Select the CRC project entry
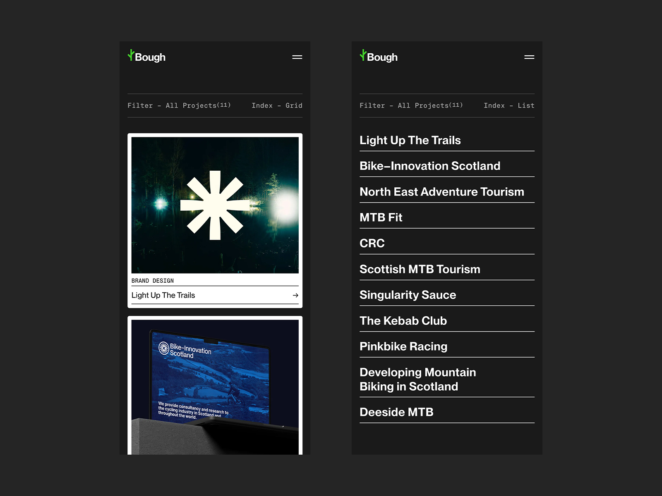The height and width of the screenshot is (496, 662). tap(372, 243)
